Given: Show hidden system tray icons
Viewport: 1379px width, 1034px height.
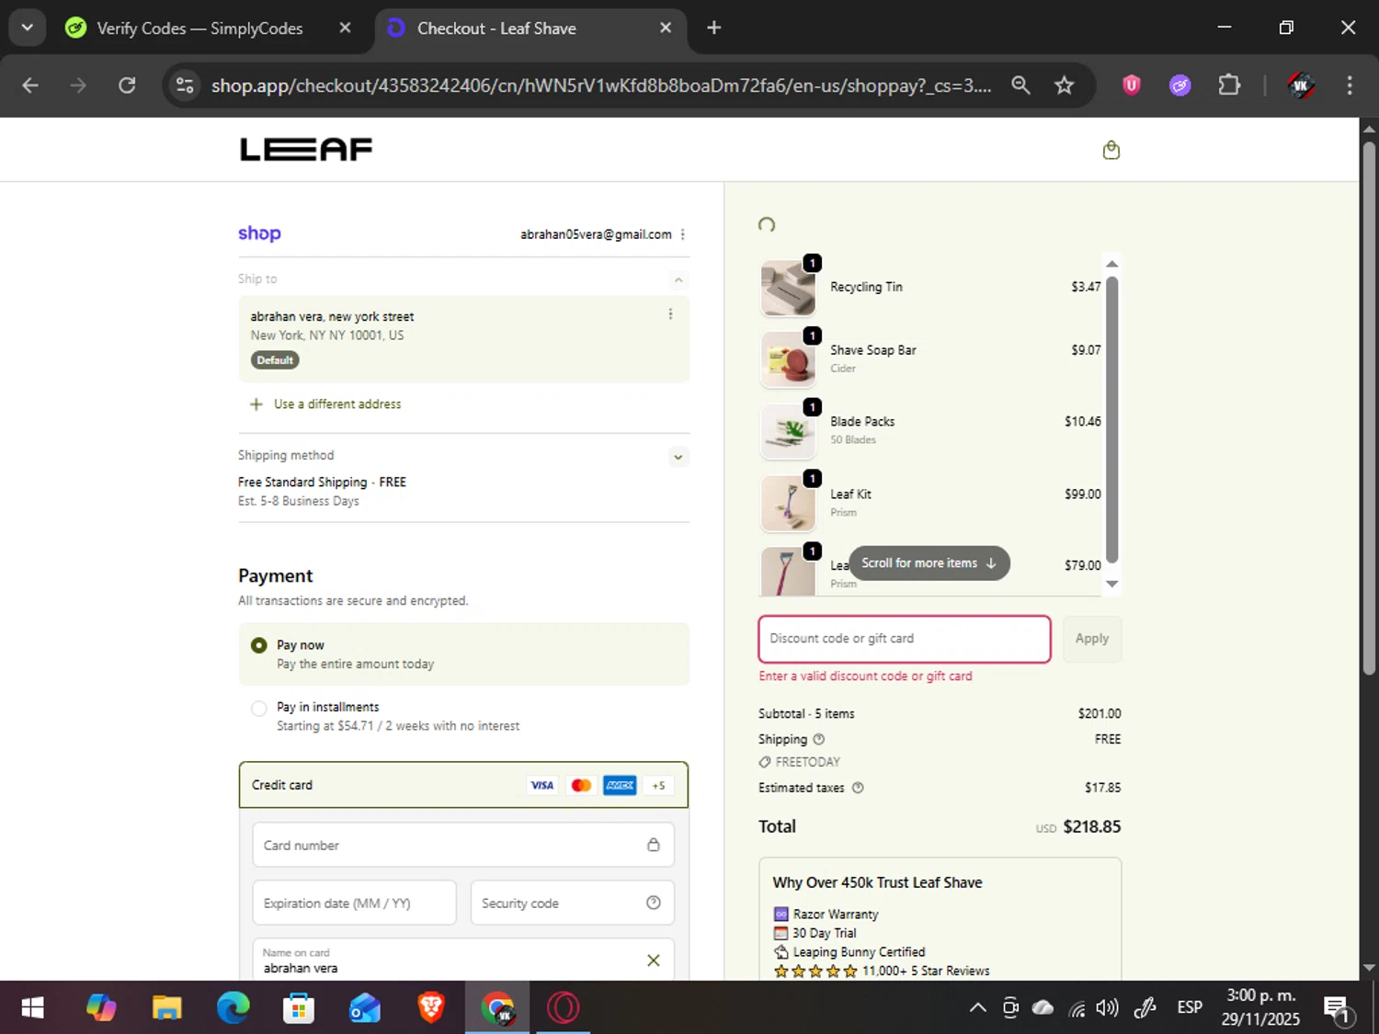Looking at the screenshot, I should 978,1008.
